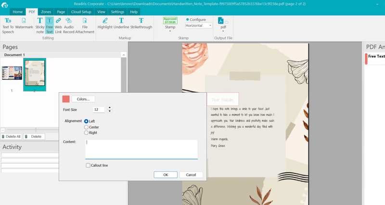The height and width of the screenshot is (205, 385).
Task: Expand the pdf output file dropdown
Action: click(223, 31)
